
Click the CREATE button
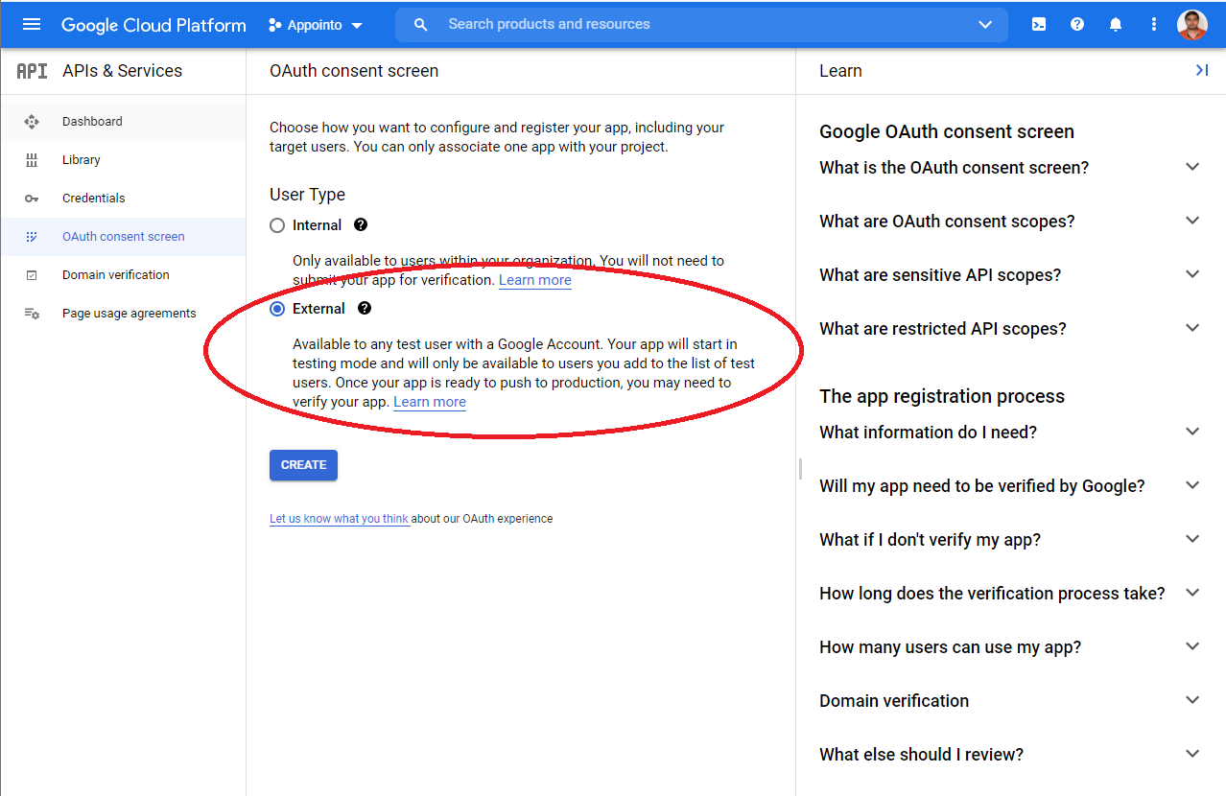click(303, 465)
